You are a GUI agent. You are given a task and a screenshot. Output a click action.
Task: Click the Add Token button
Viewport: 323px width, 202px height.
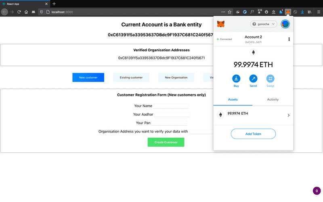click(x=253, y=134)
